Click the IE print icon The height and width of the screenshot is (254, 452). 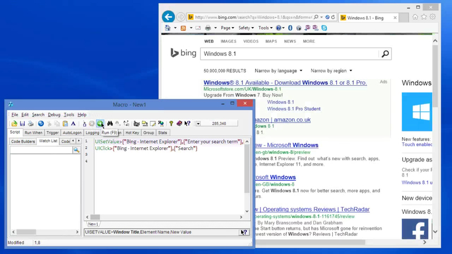[x=208, y=28]
